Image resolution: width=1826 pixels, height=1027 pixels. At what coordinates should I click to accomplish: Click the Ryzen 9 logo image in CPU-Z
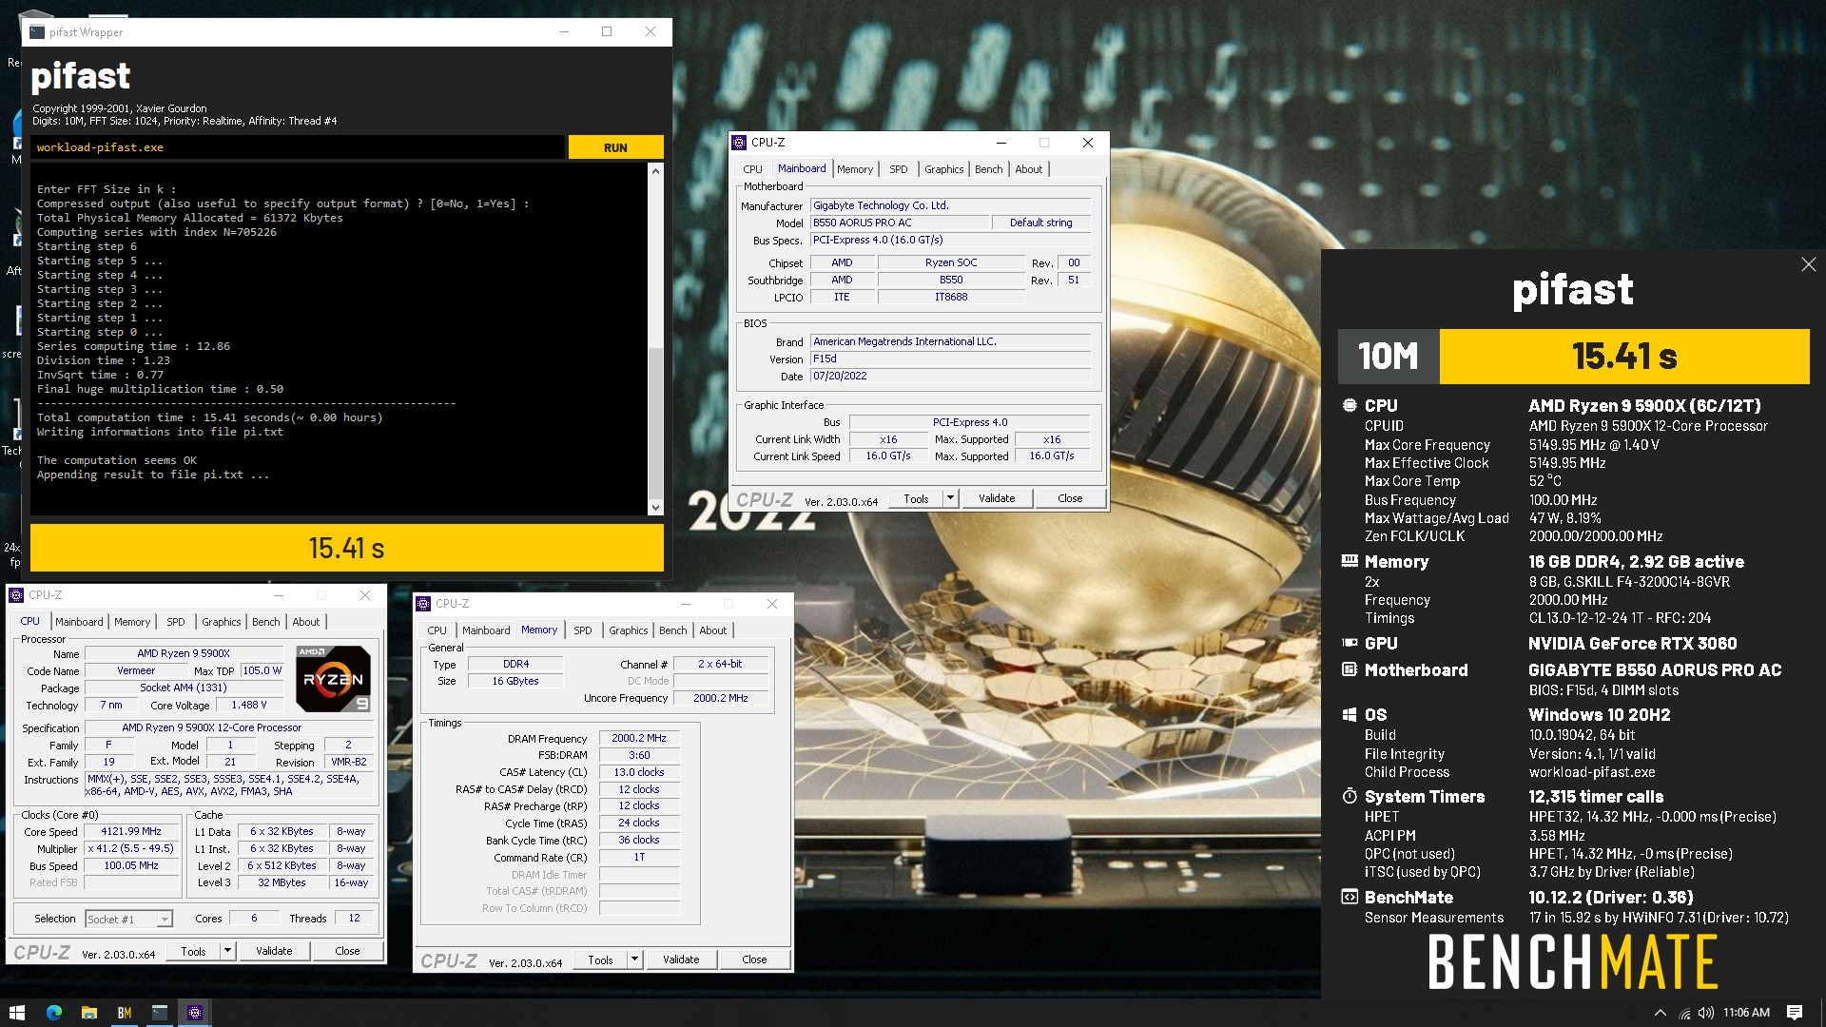333,679
